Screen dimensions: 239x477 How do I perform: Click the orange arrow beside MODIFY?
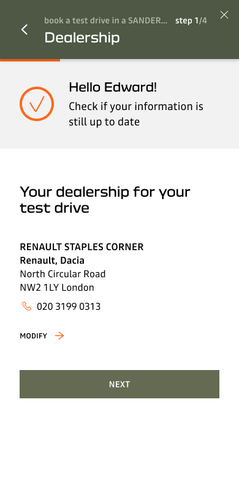click(59, 336)
